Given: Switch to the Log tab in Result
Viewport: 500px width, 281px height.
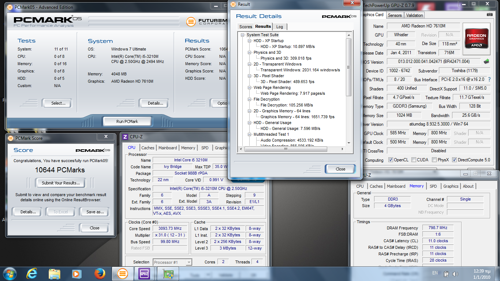Looking at the screenshot, I should pyautogui.click(x=280, y=27).
